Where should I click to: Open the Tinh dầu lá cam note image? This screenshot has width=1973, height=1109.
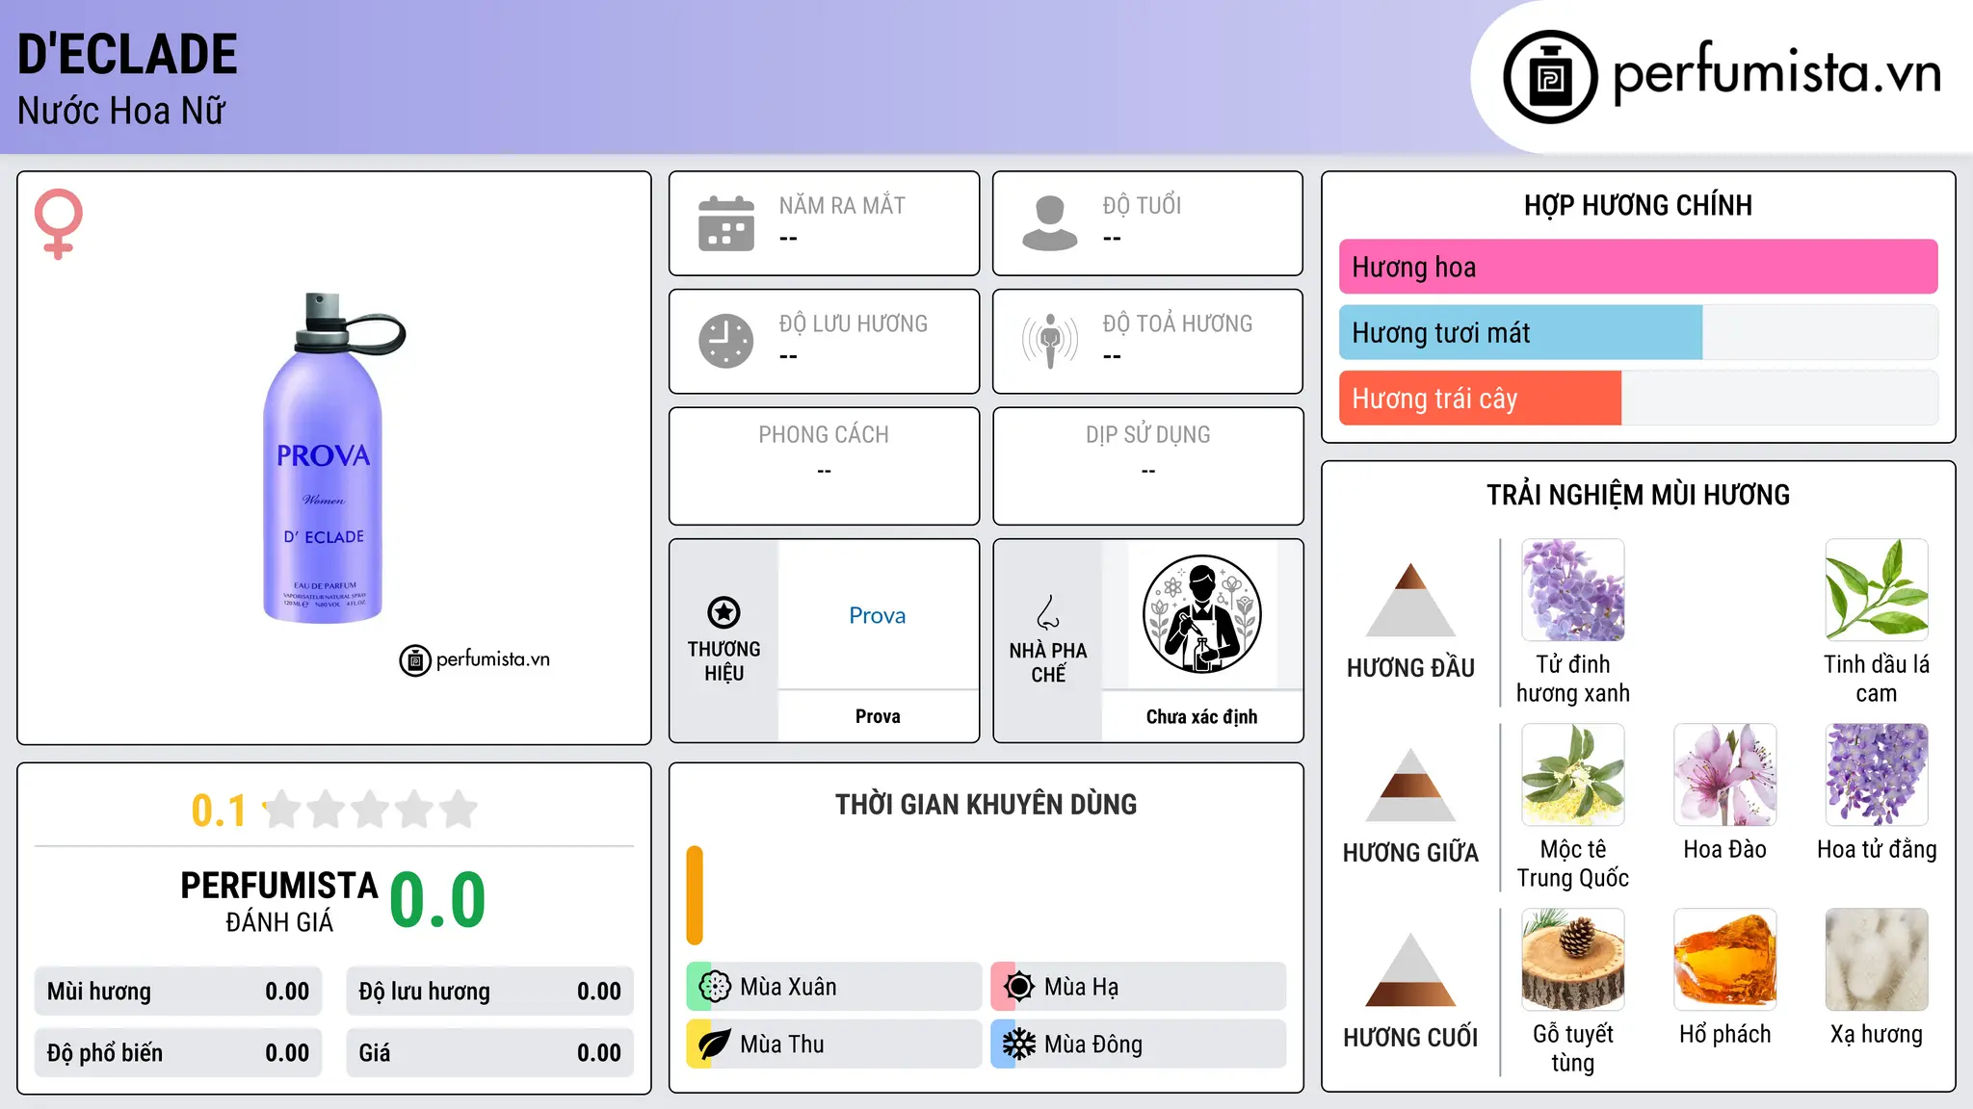(1877, 590)
